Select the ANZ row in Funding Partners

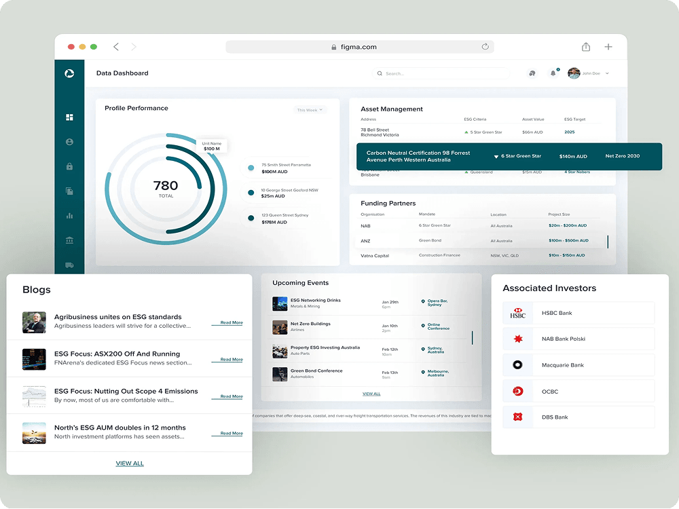click(475, 241)
